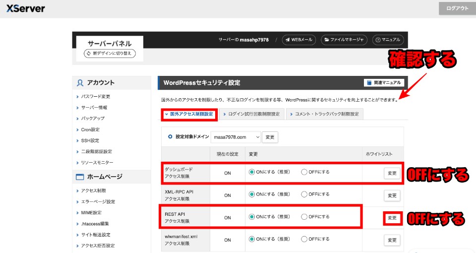The width and height of the screenshot is (476, 253).
Task: Click the ログアウト button
Action: point(457,8)
